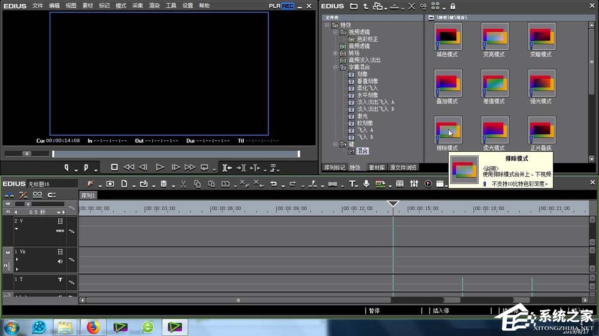Viewport: 599px width, 336px height.
Task: Toggle the MIX button on track 2 V
Action: [x=60, y=230]
